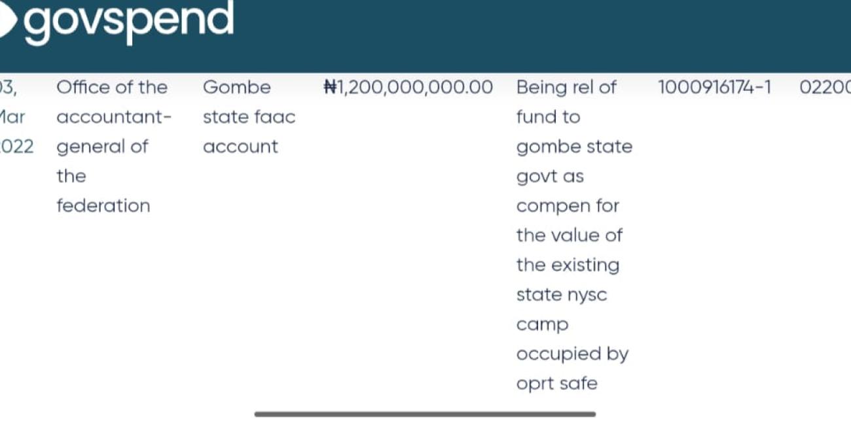Viewport: 851px width, 425px height.
Task: Select the Gombe state faac account cell
Action: pos(249,117)
